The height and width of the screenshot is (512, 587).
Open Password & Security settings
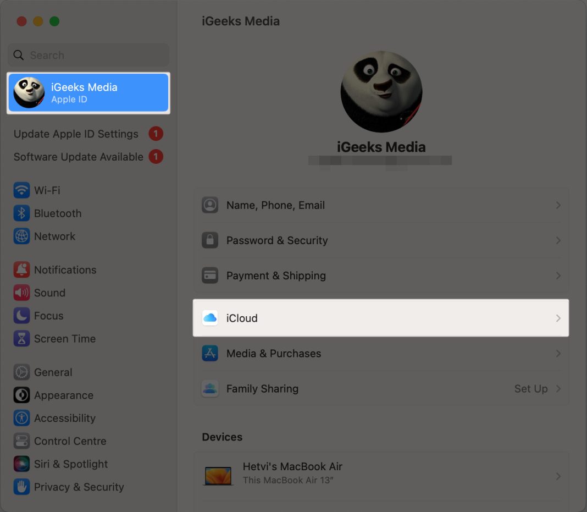click(381, 240)
